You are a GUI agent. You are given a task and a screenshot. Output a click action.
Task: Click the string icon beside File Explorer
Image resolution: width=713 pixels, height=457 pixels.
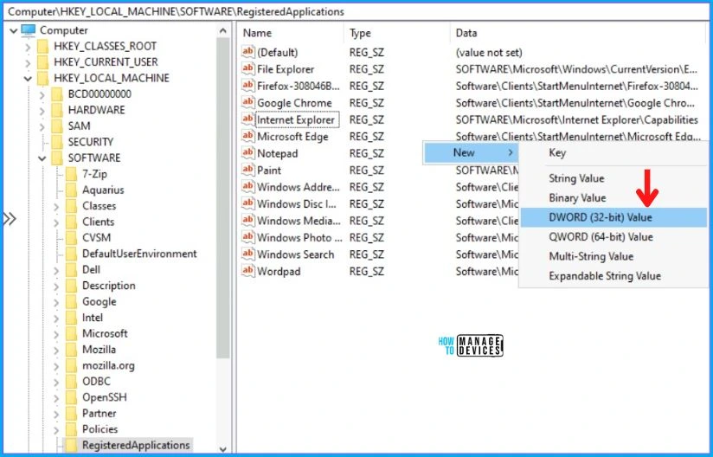pos(247,68)
